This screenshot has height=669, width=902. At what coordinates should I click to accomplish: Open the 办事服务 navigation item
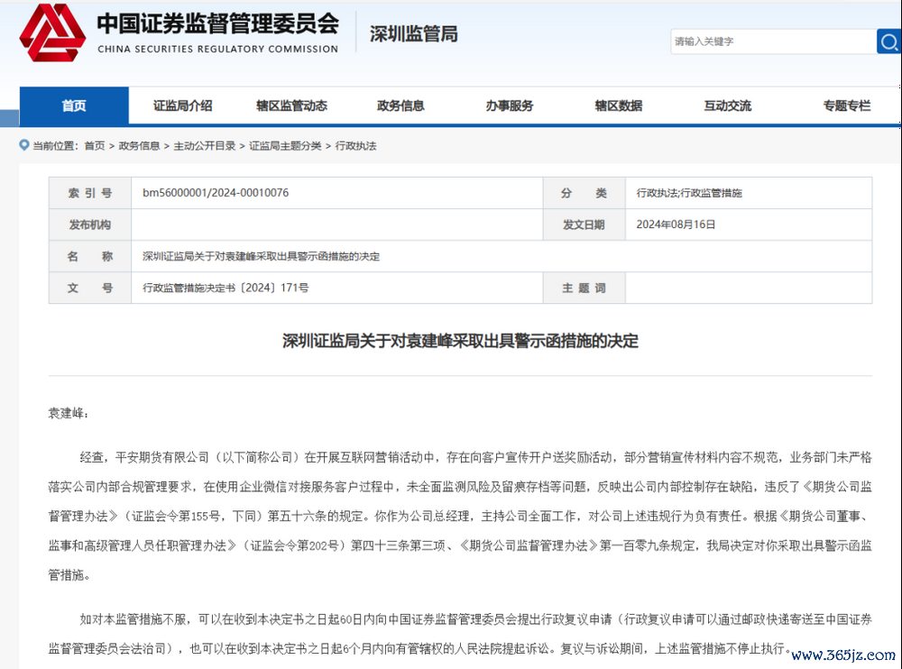coord(510,105)
